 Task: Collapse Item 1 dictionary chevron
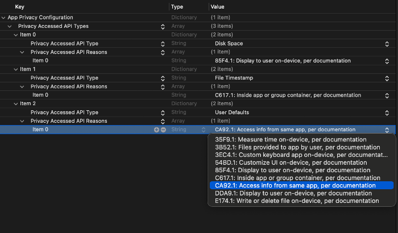[16, 69]
